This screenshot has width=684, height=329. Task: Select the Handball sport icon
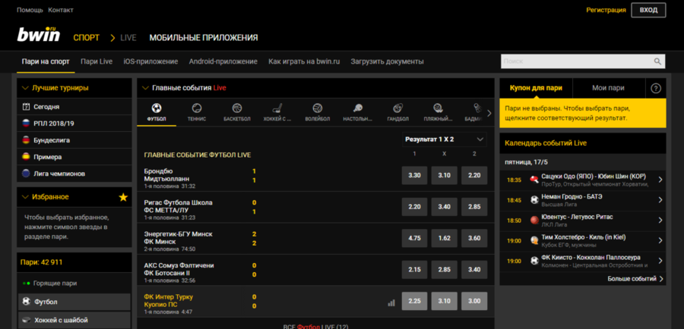(x=397, y=112)
